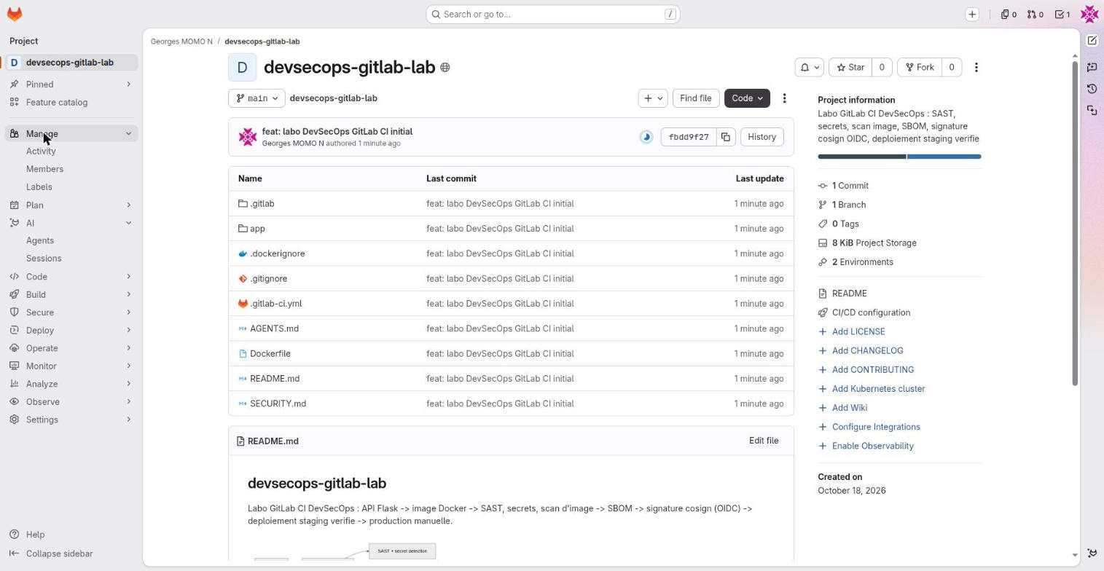This screenshot has width=1104, height=571.
Task: Open commit History
Action: pyautogui.click(x=762, y=137)
